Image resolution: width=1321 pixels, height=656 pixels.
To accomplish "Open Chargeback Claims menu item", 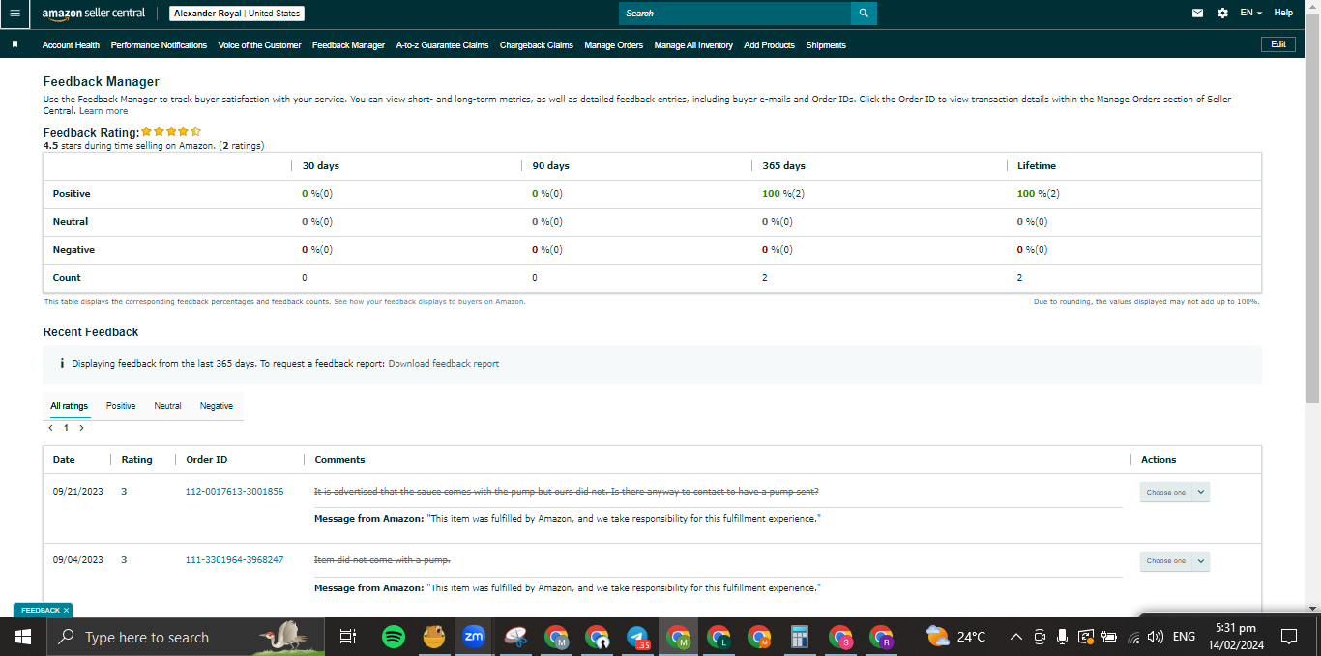I will [x=537, y=44].
